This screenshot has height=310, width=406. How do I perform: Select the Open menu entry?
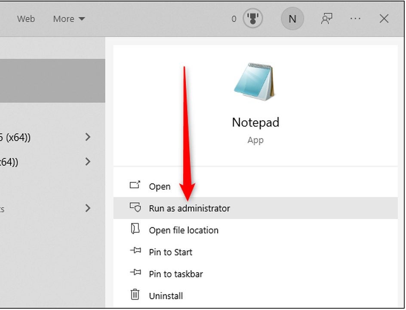tap(255, 186)
